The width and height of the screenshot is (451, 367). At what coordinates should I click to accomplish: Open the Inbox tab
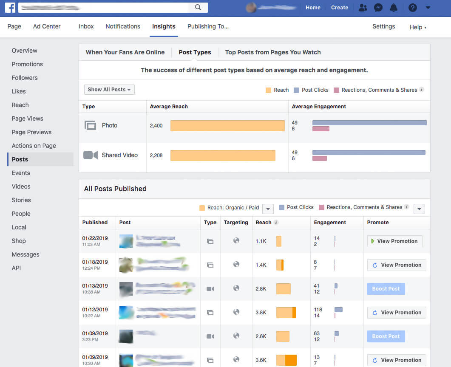coord(86,26)
